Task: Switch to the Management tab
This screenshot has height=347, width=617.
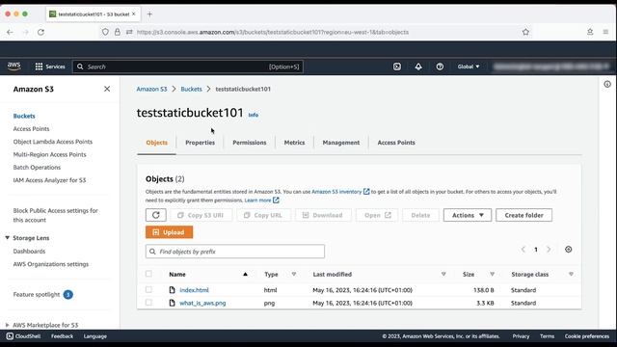Action: [x=341, y=143]
